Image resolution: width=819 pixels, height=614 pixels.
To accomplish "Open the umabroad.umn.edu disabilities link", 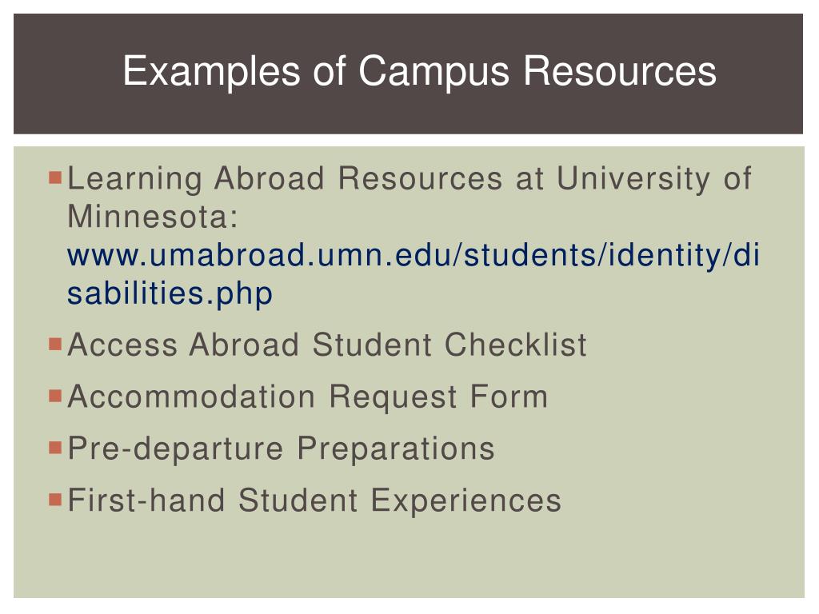I will click(x=413, y=274).
